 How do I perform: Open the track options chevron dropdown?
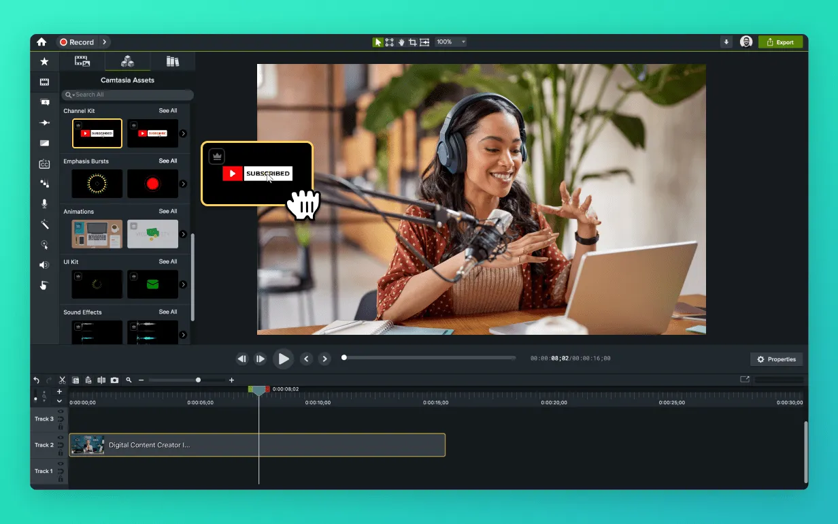pos(59,401)
